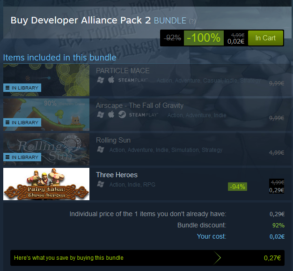Screen dimensions: 293x271
Task: Click the PARTICLE MACE game thumbnail
Action: [x=46, y=80]
